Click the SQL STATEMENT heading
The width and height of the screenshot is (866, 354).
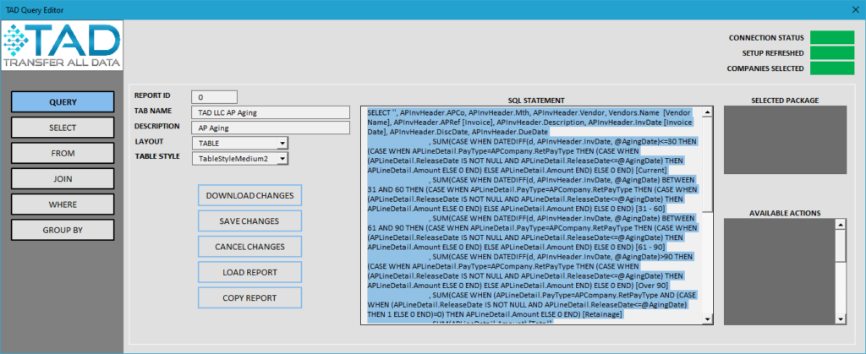tap(535, 101)
